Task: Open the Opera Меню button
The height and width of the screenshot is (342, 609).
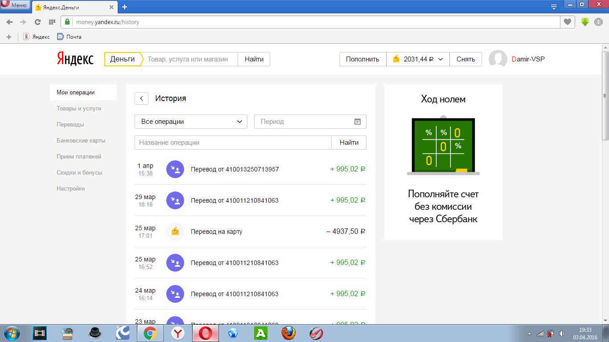Action: click(15, 5)
